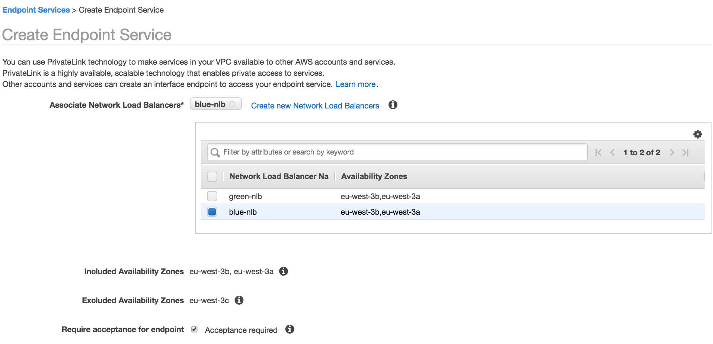Check the green-nlb row checkbox
This screenshot has width=713, height=344.
[x=212, y=196]
